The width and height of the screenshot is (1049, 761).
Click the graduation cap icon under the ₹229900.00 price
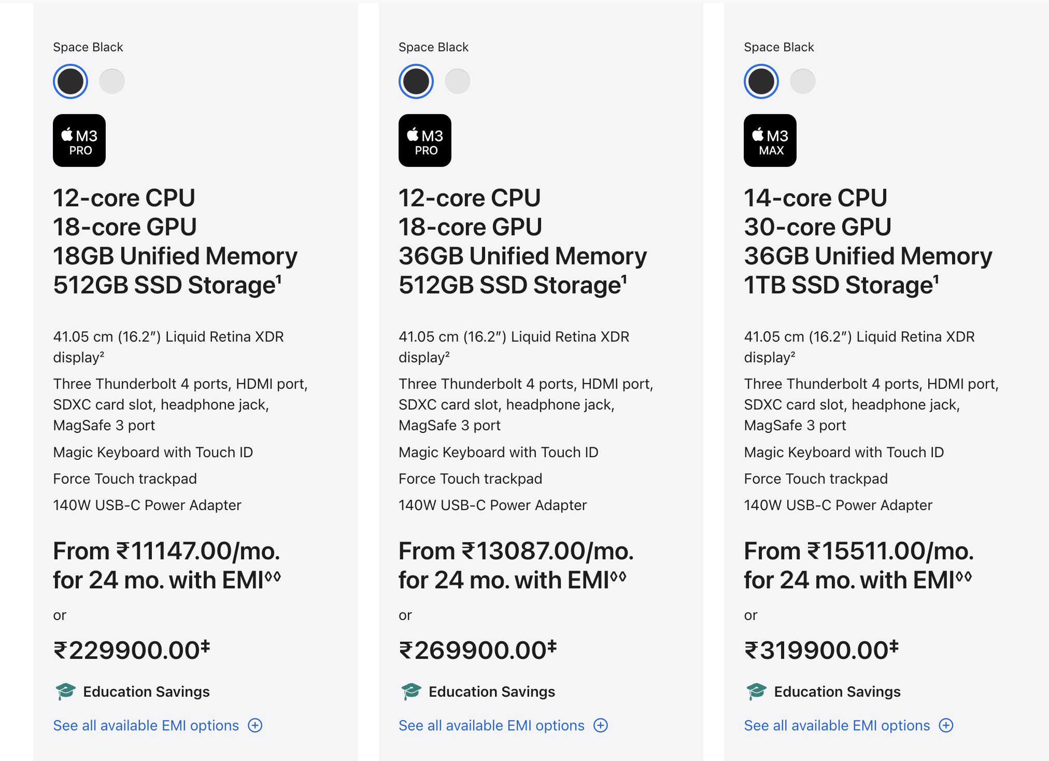tap(65, 692)
